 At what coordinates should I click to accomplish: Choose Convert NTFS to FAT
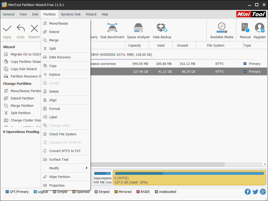[66, 151]
